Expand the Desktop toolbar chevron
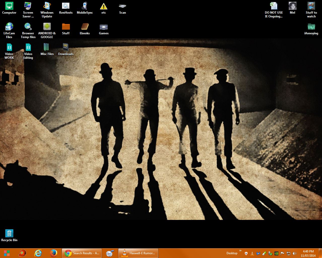This screenshot has height=258, width=322. tap(240, 251)
